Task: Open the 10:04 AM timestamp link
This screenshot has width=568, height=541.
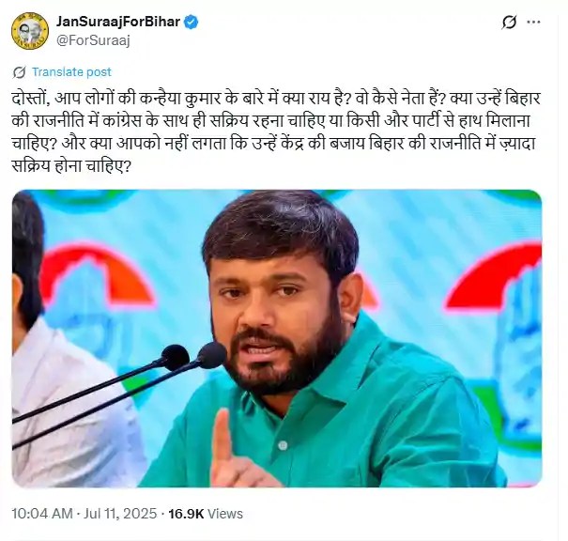Action: [42, 514]
